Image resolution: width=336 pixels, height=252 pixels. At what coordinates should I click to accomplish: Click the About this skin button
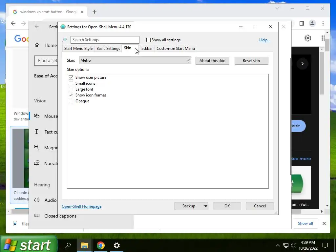(212, 61)
